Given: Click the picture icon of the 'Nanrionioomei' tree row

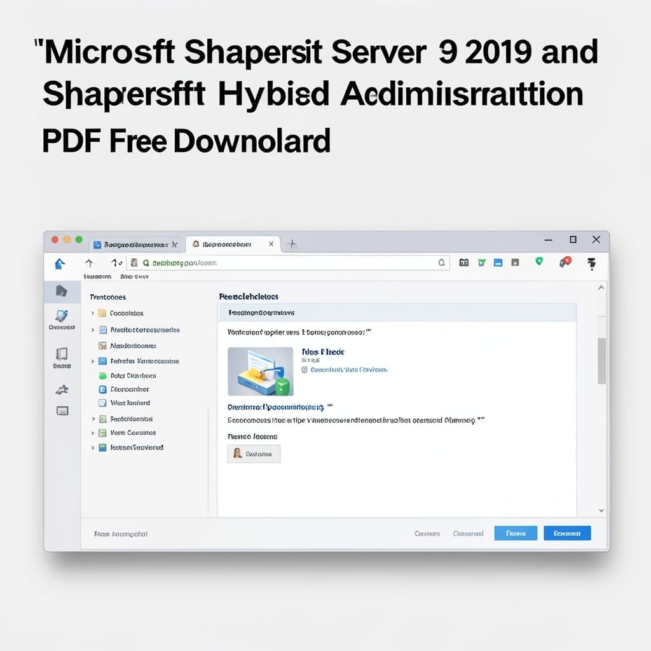Looking at the screenshot, I should 102,345.
